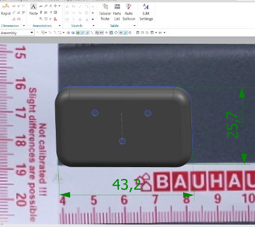Toggle the Enable Snap Point option
This screenshot has width=255, height=227.
[x=78, y=33]
